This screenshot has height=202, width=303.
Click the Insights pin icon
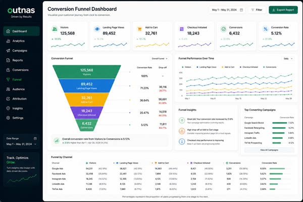8,108
